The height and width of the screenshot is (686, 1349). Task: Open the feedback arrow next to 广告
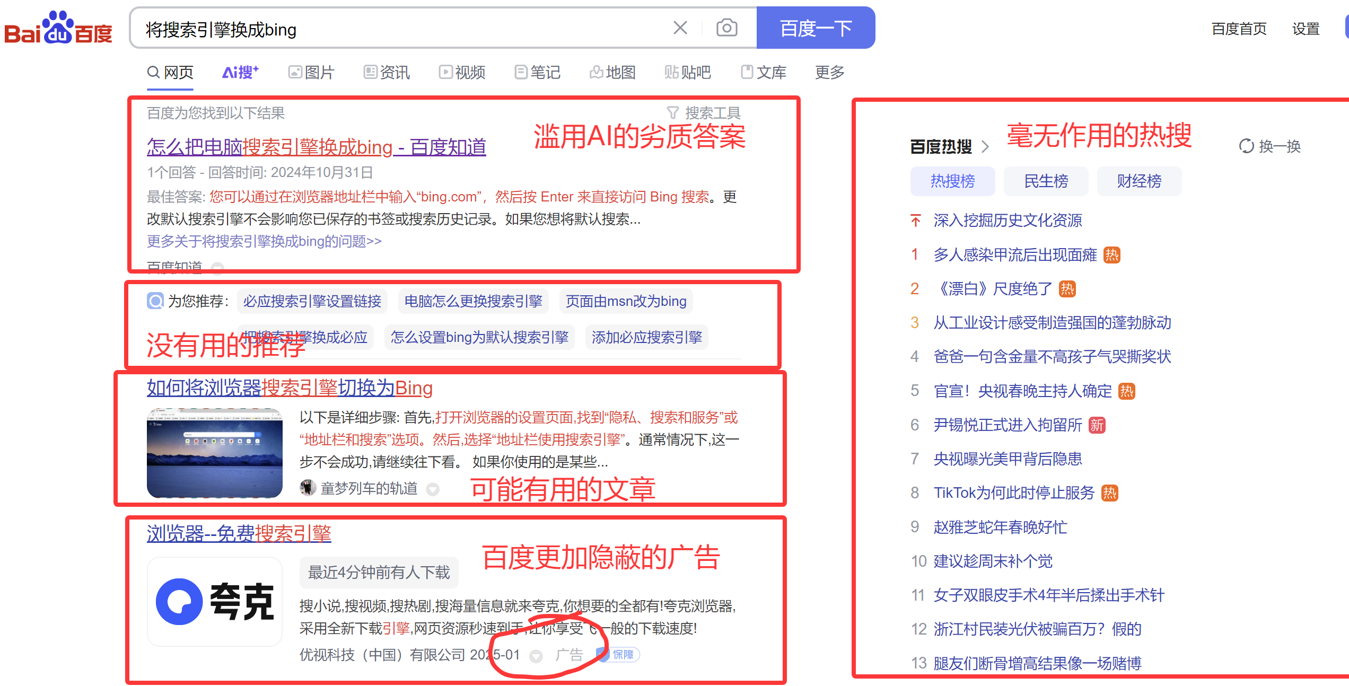(x=537, y=656)
